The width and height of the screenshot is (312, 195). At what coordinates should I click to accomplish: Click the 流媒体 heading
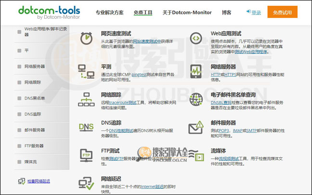[218, 151]
